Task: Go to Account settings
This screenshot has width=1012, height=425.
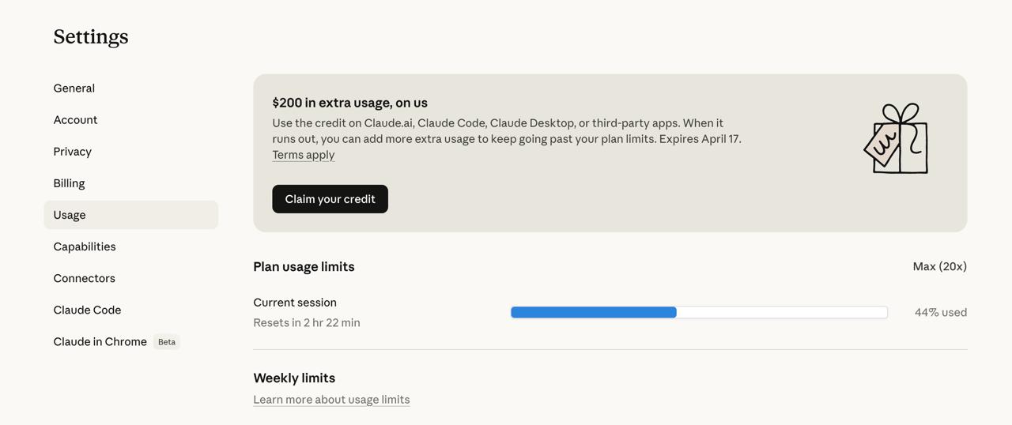Action: (x=76, y=120)
